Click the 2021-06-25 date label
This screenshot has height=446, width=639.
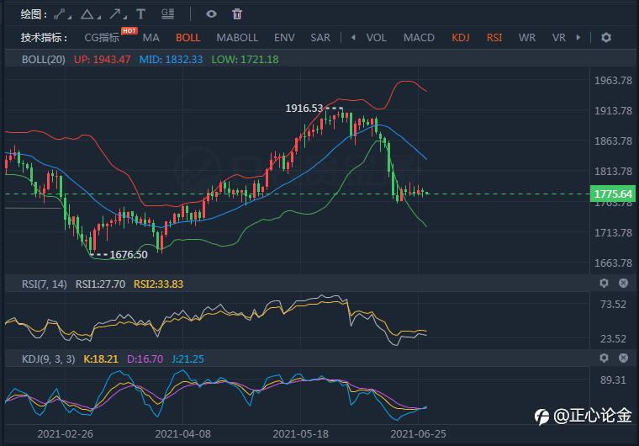[x=418, y=433]
